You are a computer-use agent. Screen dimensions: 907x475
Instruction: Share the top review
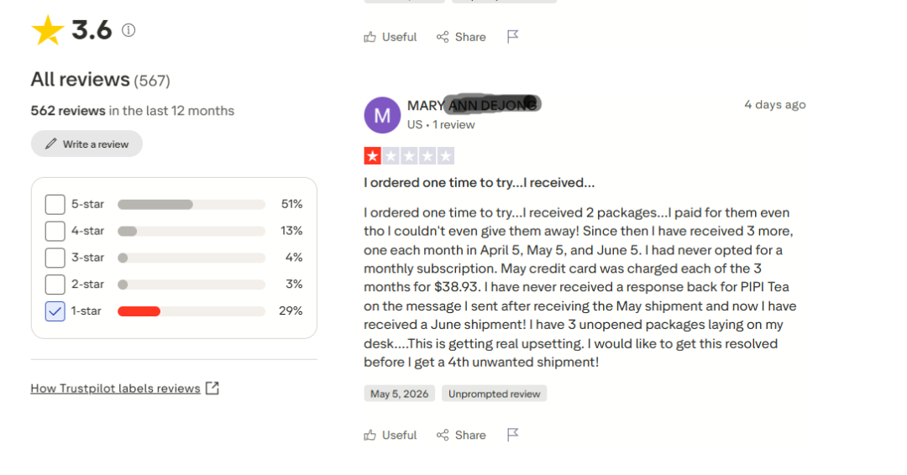pyautogui.click(x=461, y=37)
